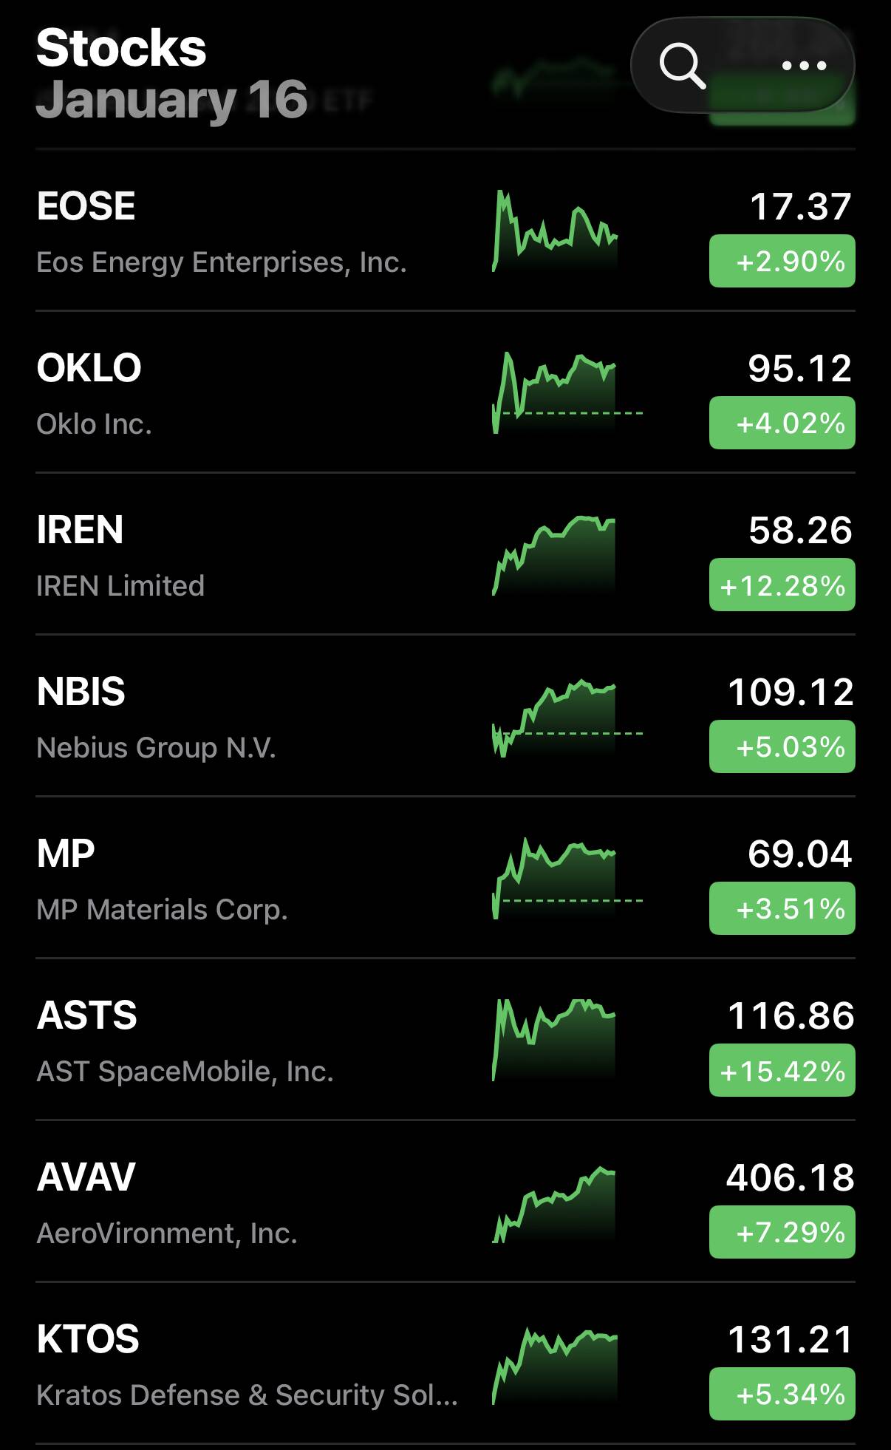Image resolution: width=891 pixels, height=1450 pixels.
Task: Open the AVAV sparkline chart
Action: [x=555, y=1203]
